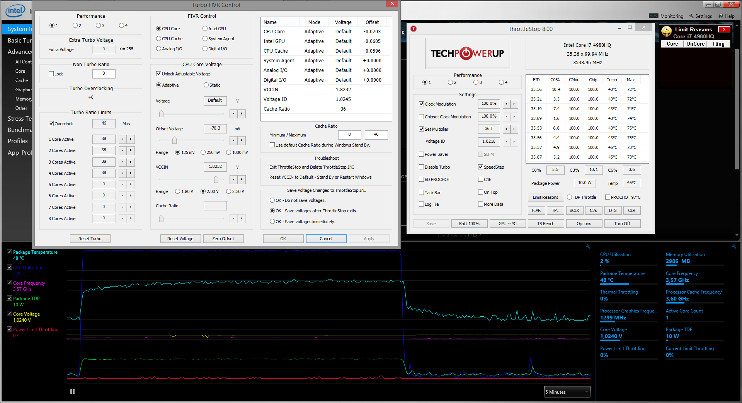Toggle Power Limit Throttling graph line
The image size is (742, 403).
click(10, 329)
